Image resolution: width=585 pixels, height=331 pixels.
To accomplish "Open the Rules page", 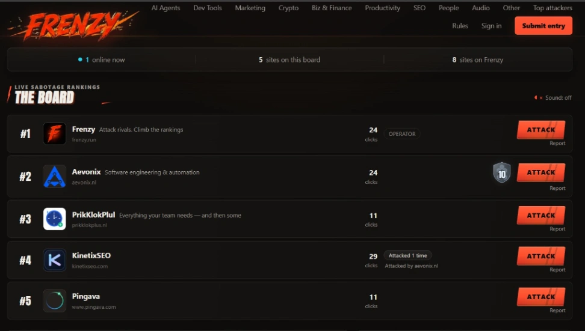I will pos(460,26).
